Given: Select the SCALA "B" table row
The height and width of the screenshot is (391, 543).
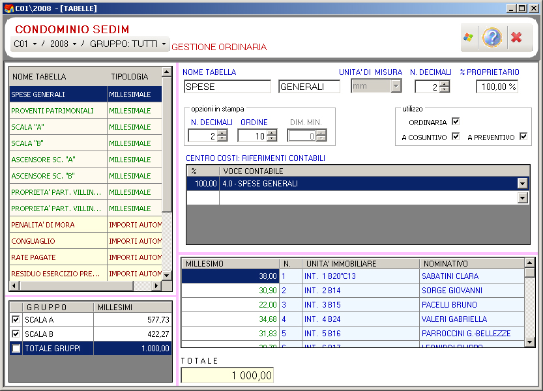Looking at the screenshot, I should (86, 143).
